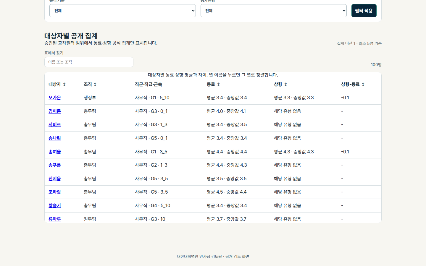Sort table by 상향 column header
The width and height of the screenshot is (426, 266).
click(280, 85)
